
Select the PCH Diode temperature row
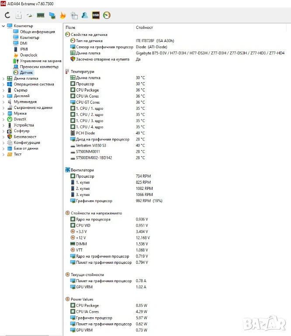tap(85, 133)
